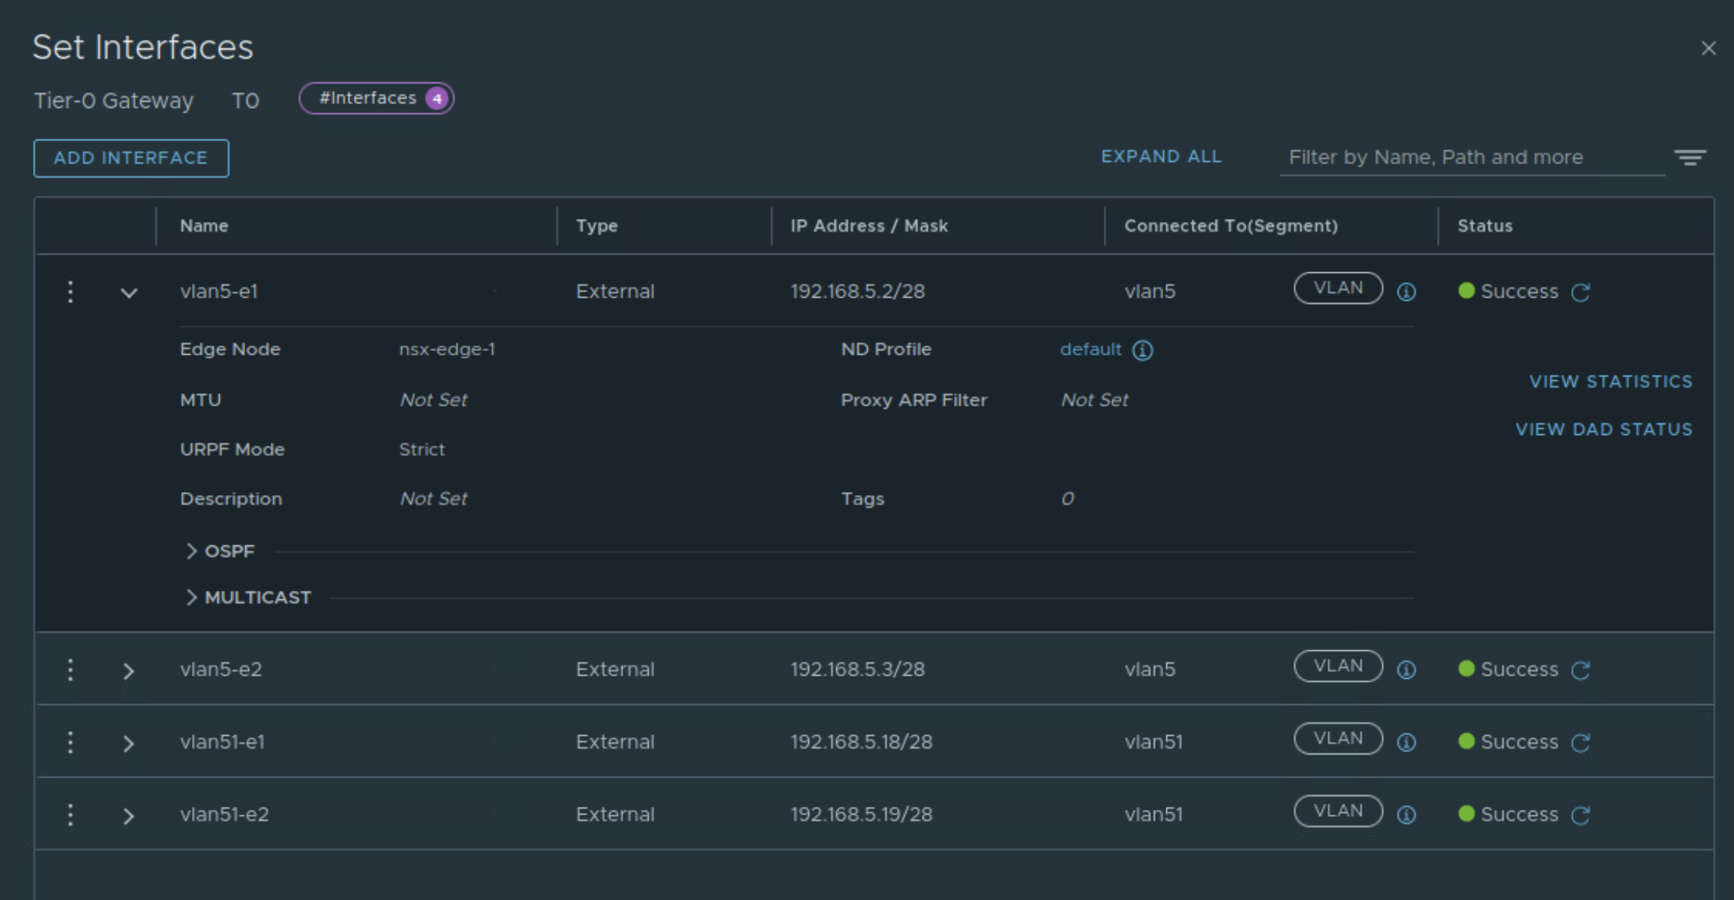
Task: Click the ADD INTERFACE button
Action: (131, 158)
